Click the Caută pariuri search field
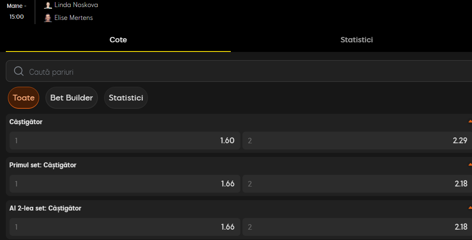Viewport: 472px width, 240px height. pyautogui.click(x=239, y=71)
